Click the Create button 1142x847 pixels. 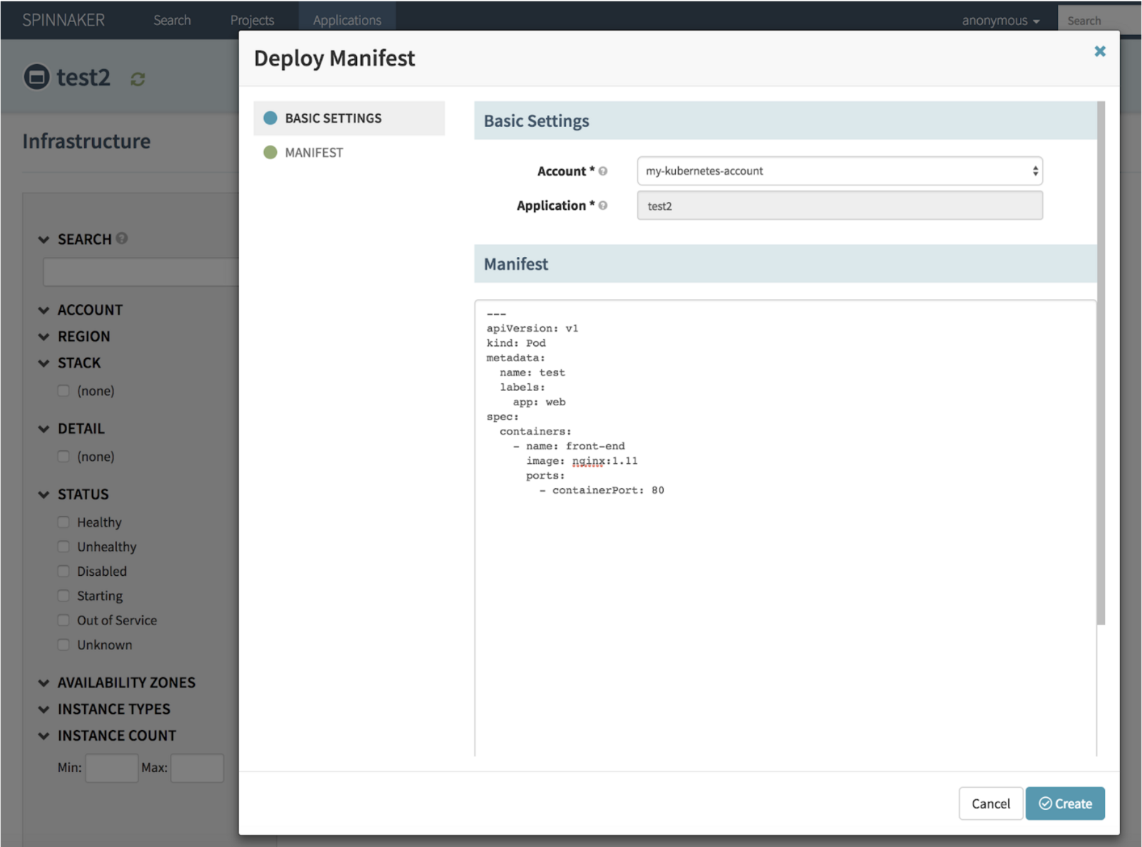point(1065,803)
